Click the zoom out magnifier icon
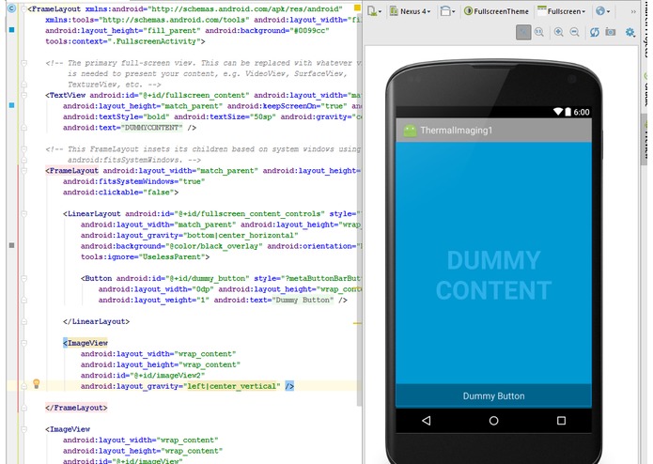The width and height of the screenshot is (653, 464). (x=574, y=32)
